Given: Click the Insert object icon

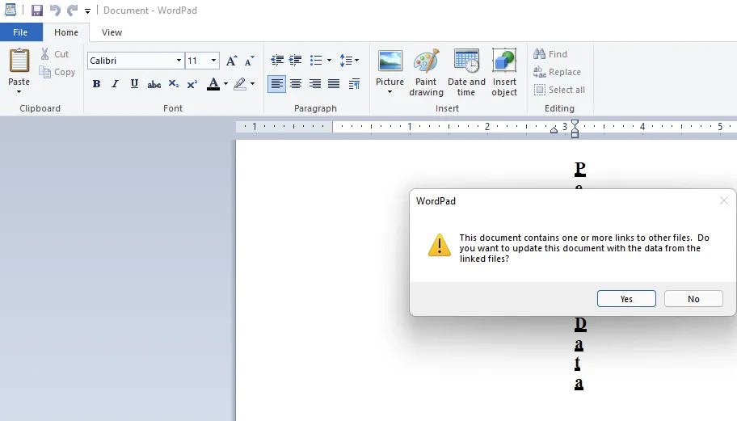Looking at the screenshot, I should point(504,71).
